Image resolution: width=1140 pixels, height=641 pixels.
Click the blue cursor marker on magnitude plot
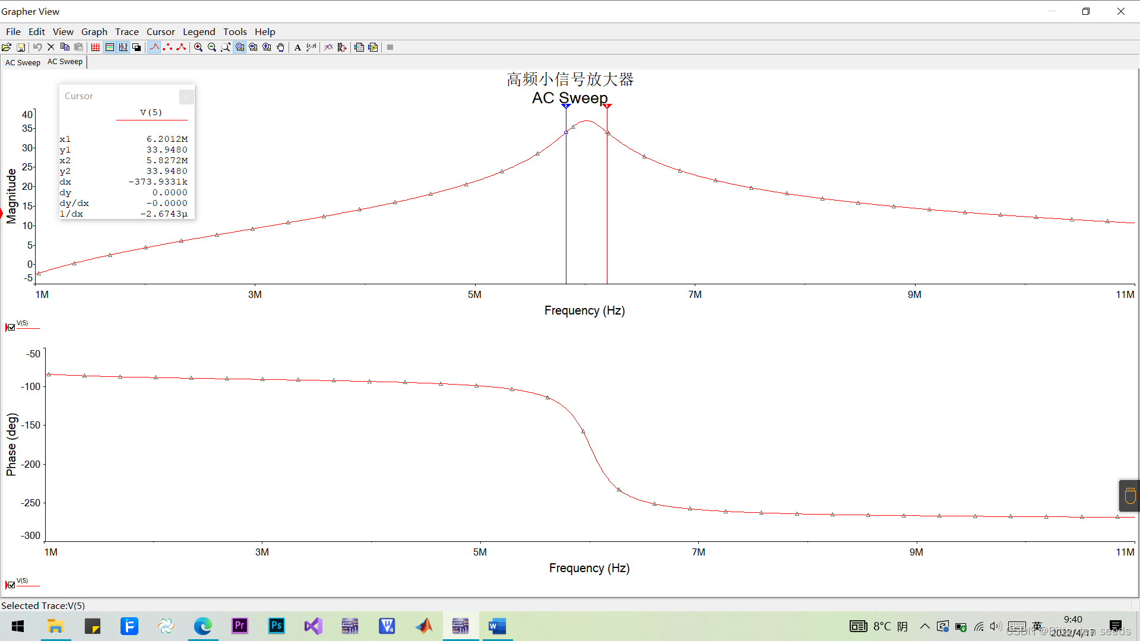pos(566,106)
